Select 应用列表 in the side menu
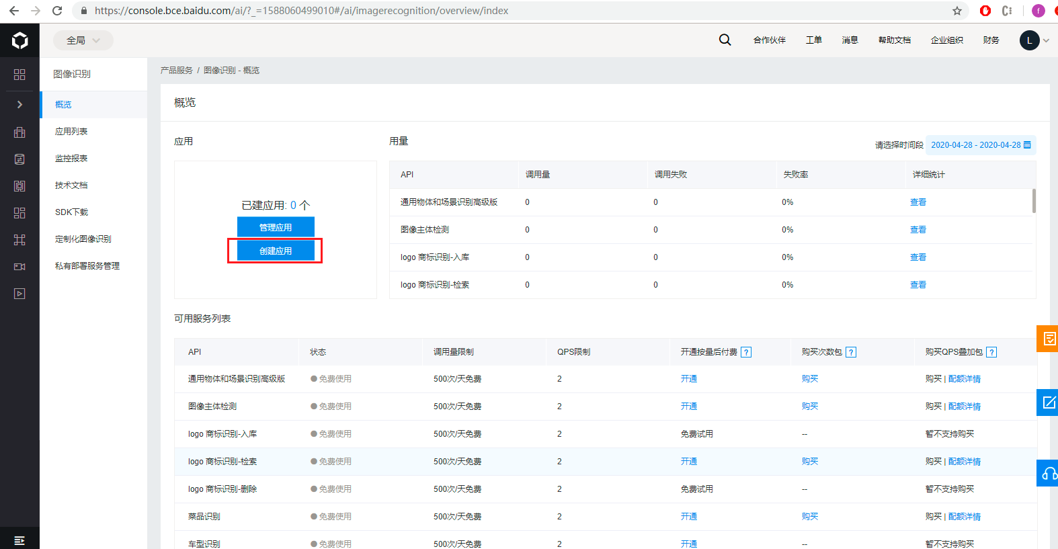Viewport: 1058px width, 549px height. 93,132
